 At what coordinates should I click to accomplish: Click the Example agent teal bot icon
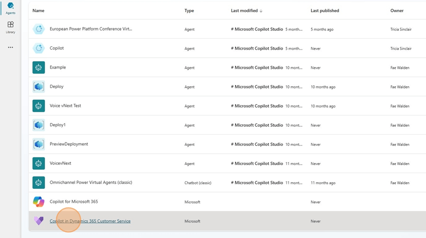tap(38, 68)
